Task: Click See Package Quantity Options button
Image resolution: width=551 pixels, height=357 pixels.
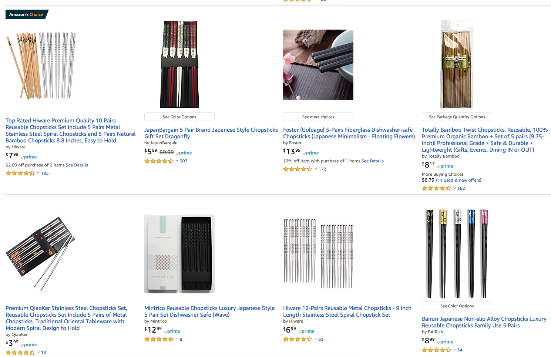Action: (x=457, y=117)
